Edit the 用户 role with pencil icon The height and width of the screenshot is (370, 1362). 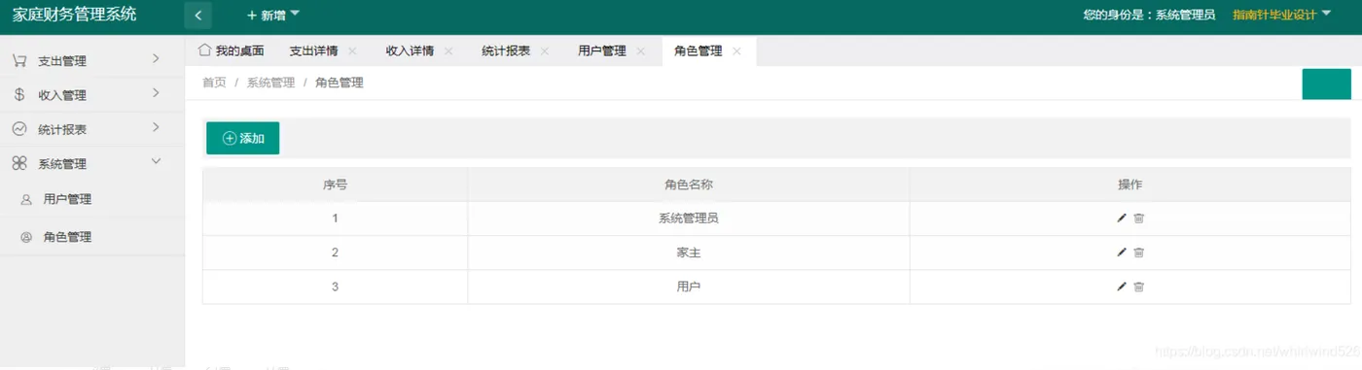tap(1122, 286)
